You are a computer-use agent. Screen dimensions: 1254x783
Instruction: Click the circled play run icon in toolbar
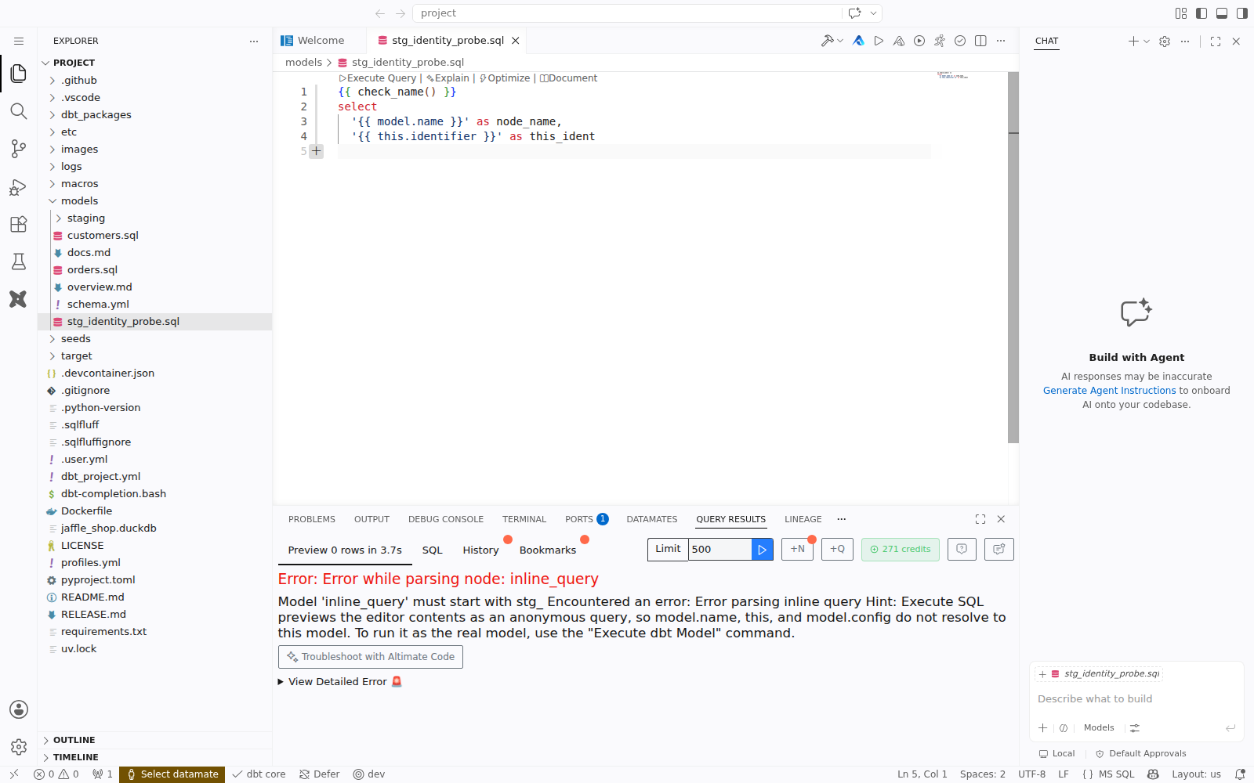[x=919, y=41]
